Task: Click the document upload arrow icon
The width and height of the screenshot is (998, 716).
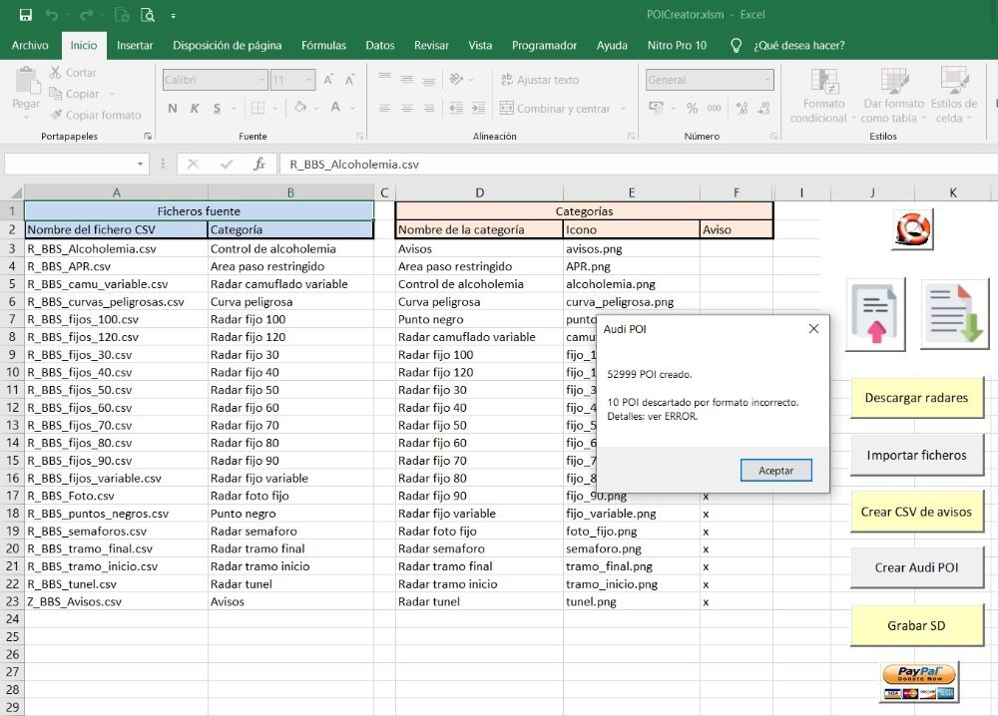Action: pyautogui.click(x=875, y=314)
